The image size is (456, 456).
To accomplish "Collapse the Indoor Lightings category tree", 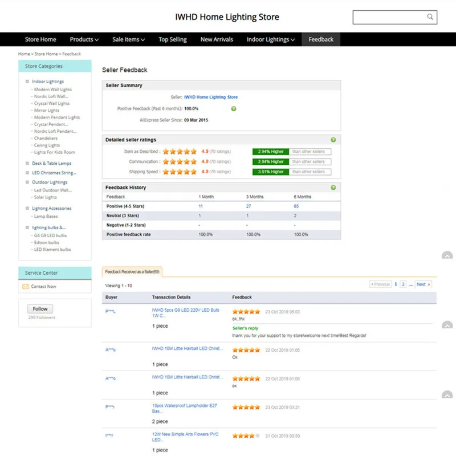I will [x=27, y=82].
